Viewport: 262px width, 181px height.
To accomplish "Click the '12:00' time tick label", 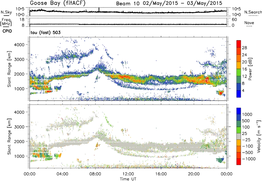I will click(128, 174).
